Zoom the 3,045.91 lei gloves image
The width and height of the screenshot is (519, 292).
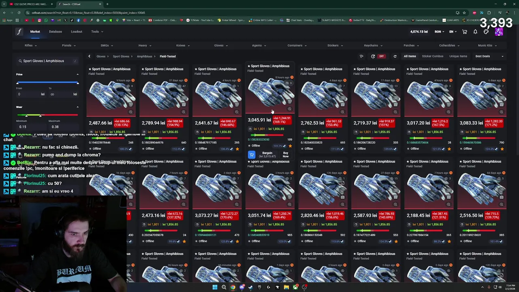(290, 109)
